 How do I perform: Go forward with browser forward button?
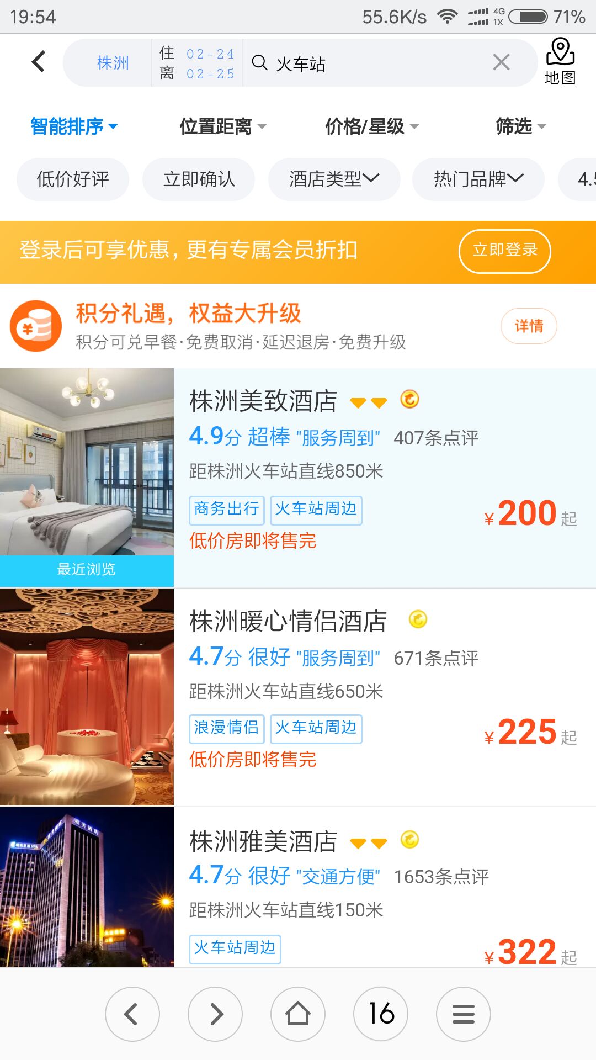pyautogui.click(x=215, y=1014)
